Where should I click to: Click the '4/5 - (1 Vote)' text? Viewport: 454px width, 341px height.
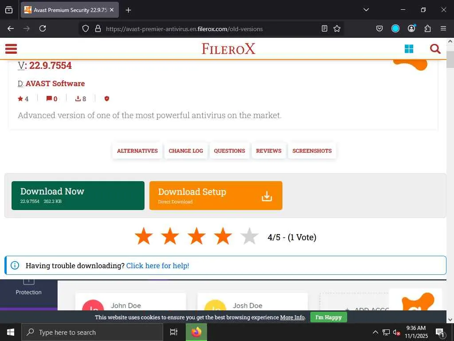(x=292, y=237)
